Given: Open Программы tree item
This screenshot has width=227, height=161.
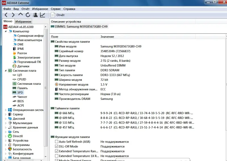Looking at the screenshot, I should coord(19,145).
